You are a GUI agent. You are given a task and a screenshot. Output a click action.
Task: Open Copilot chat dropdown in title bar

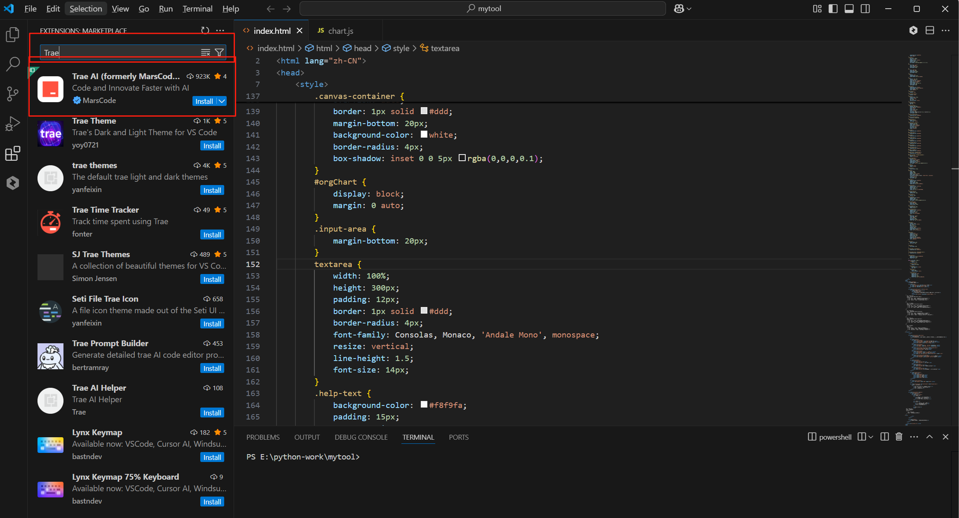tap(689, 9)
